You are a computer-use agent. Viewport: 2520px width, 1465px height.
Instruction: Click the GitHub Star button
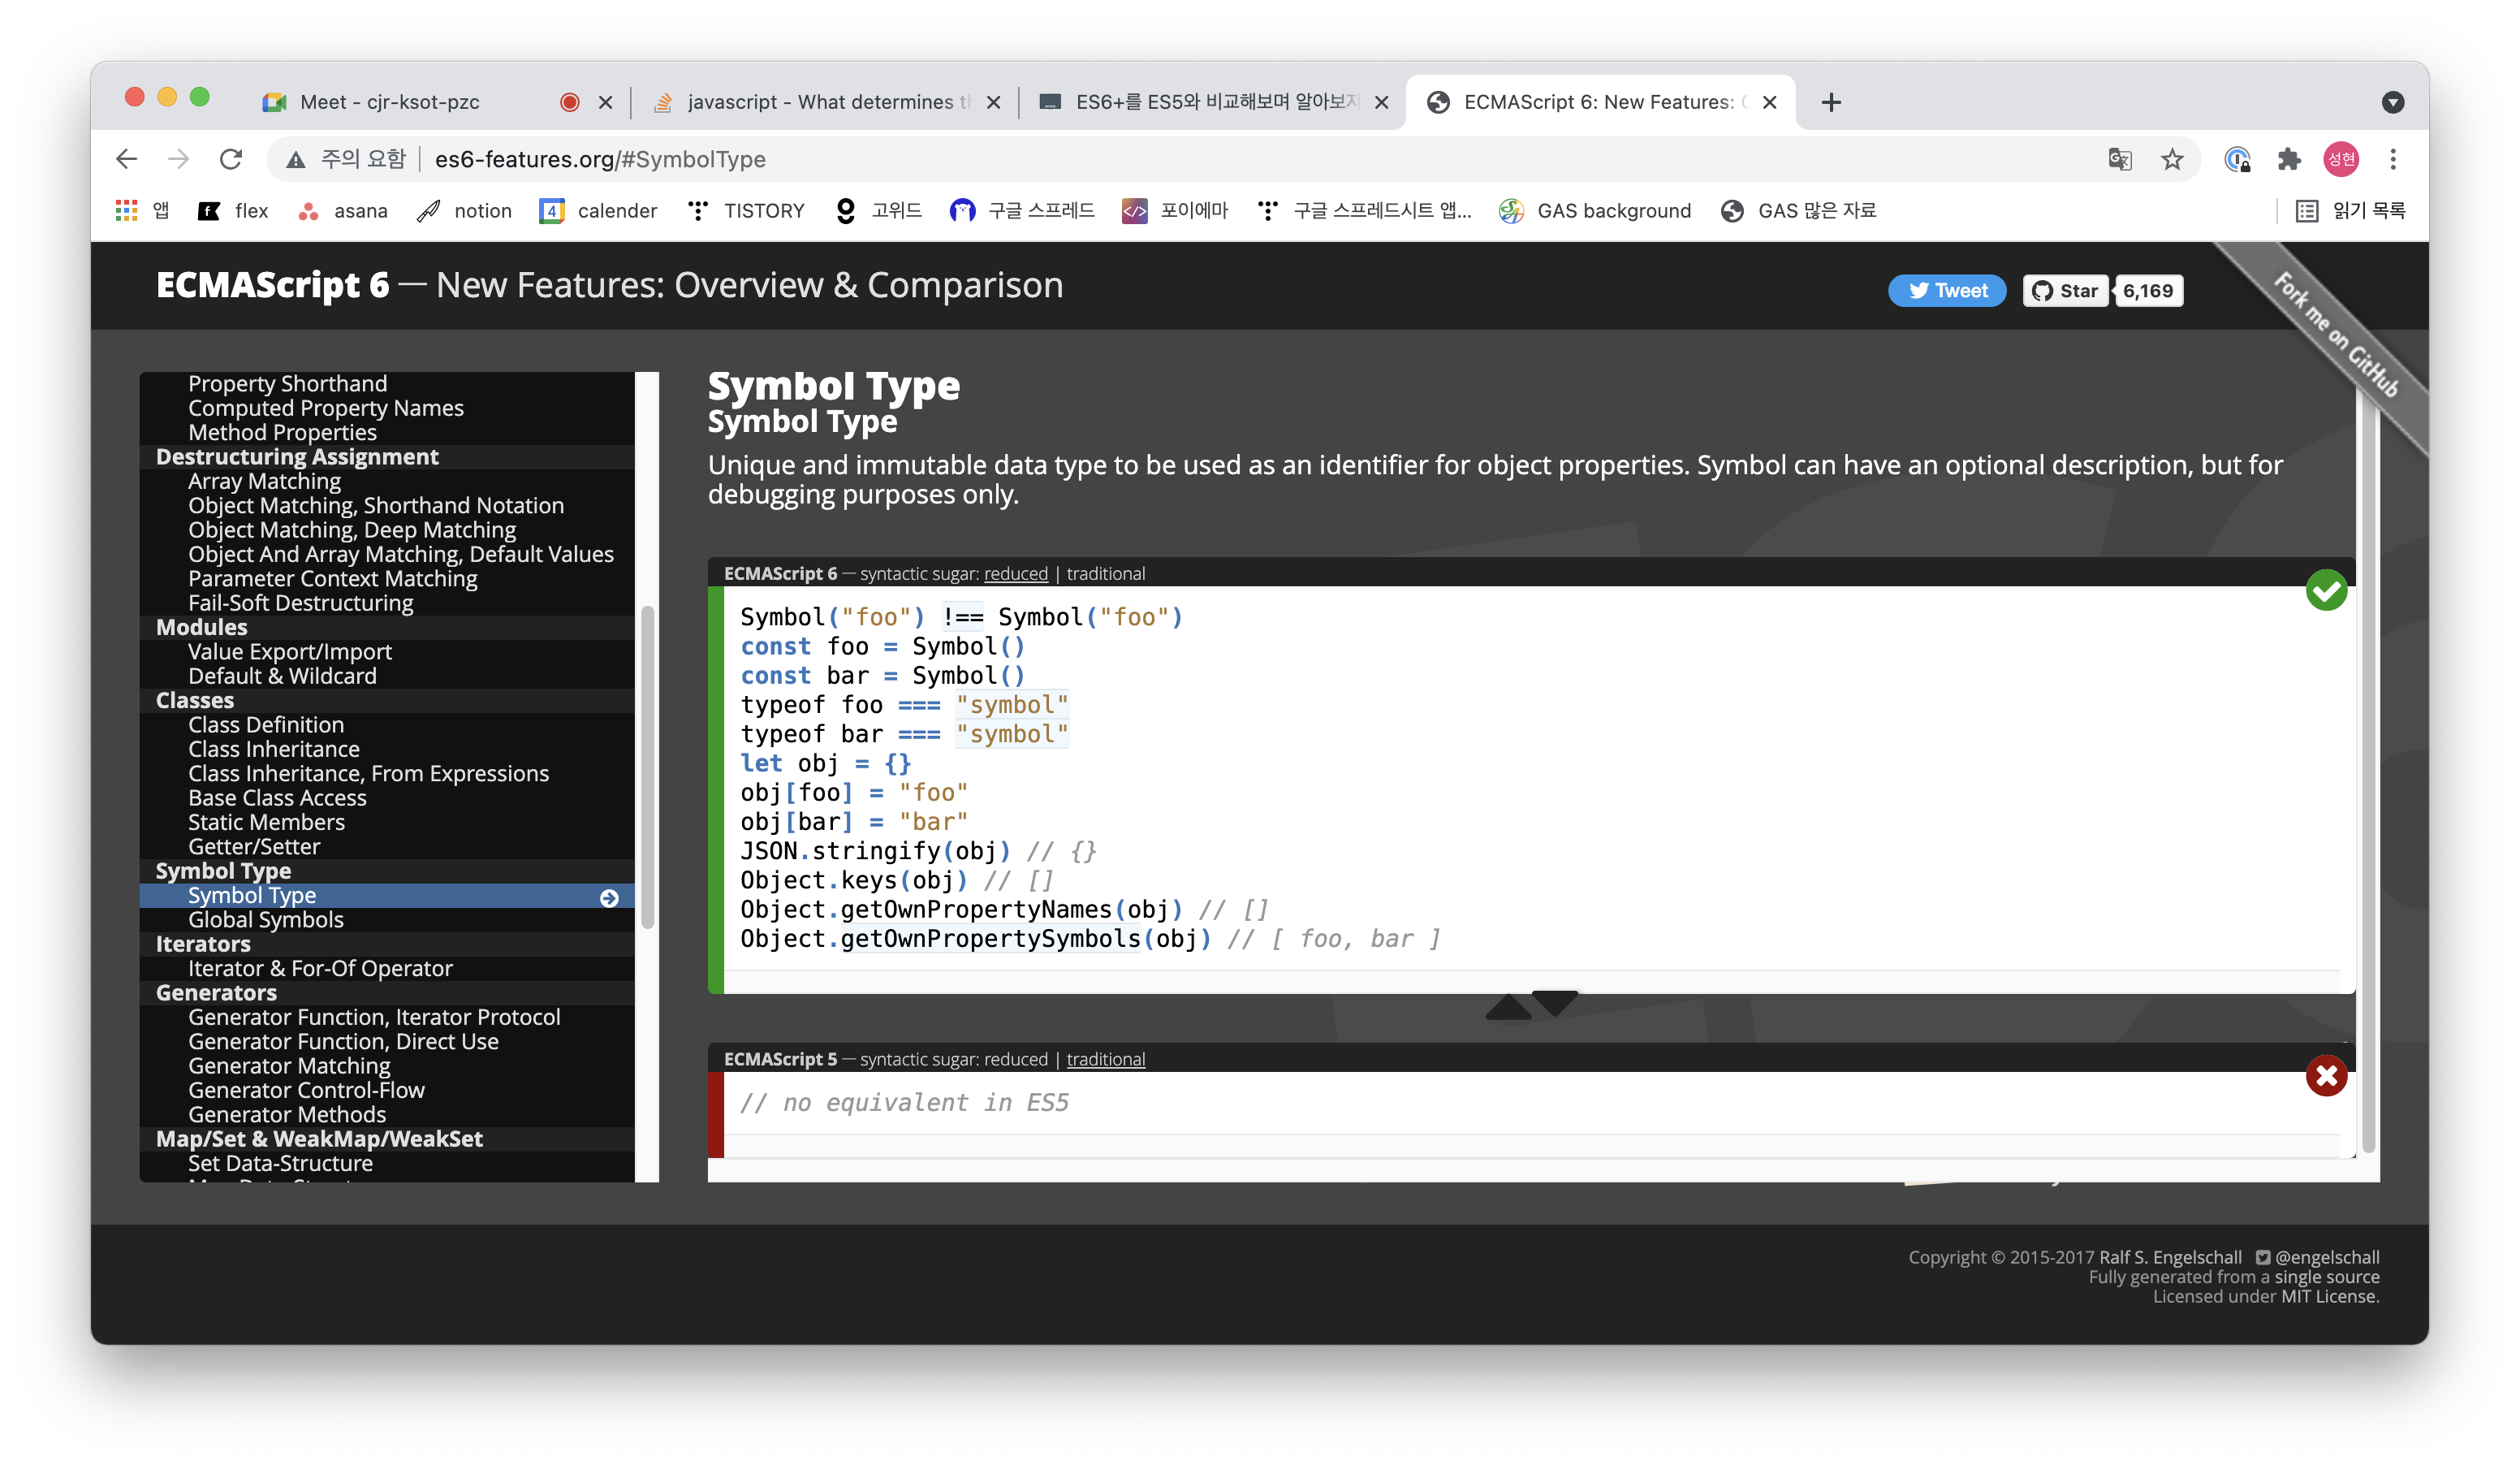(2066, 291)
